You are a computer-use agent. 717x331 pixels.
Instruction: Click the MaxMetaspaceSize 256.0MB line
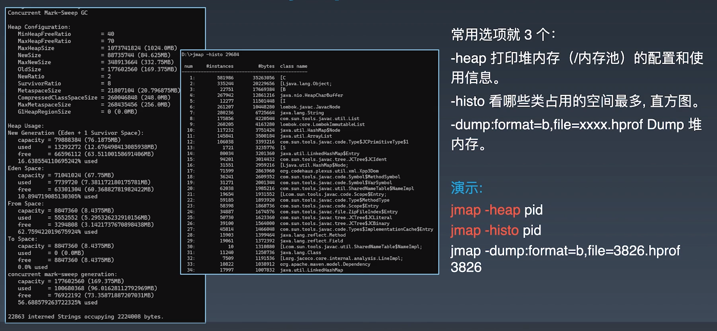94,105
